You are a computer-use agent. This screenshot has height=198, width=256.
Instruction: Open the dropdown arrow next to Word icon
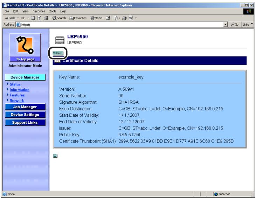pos(136,18)
